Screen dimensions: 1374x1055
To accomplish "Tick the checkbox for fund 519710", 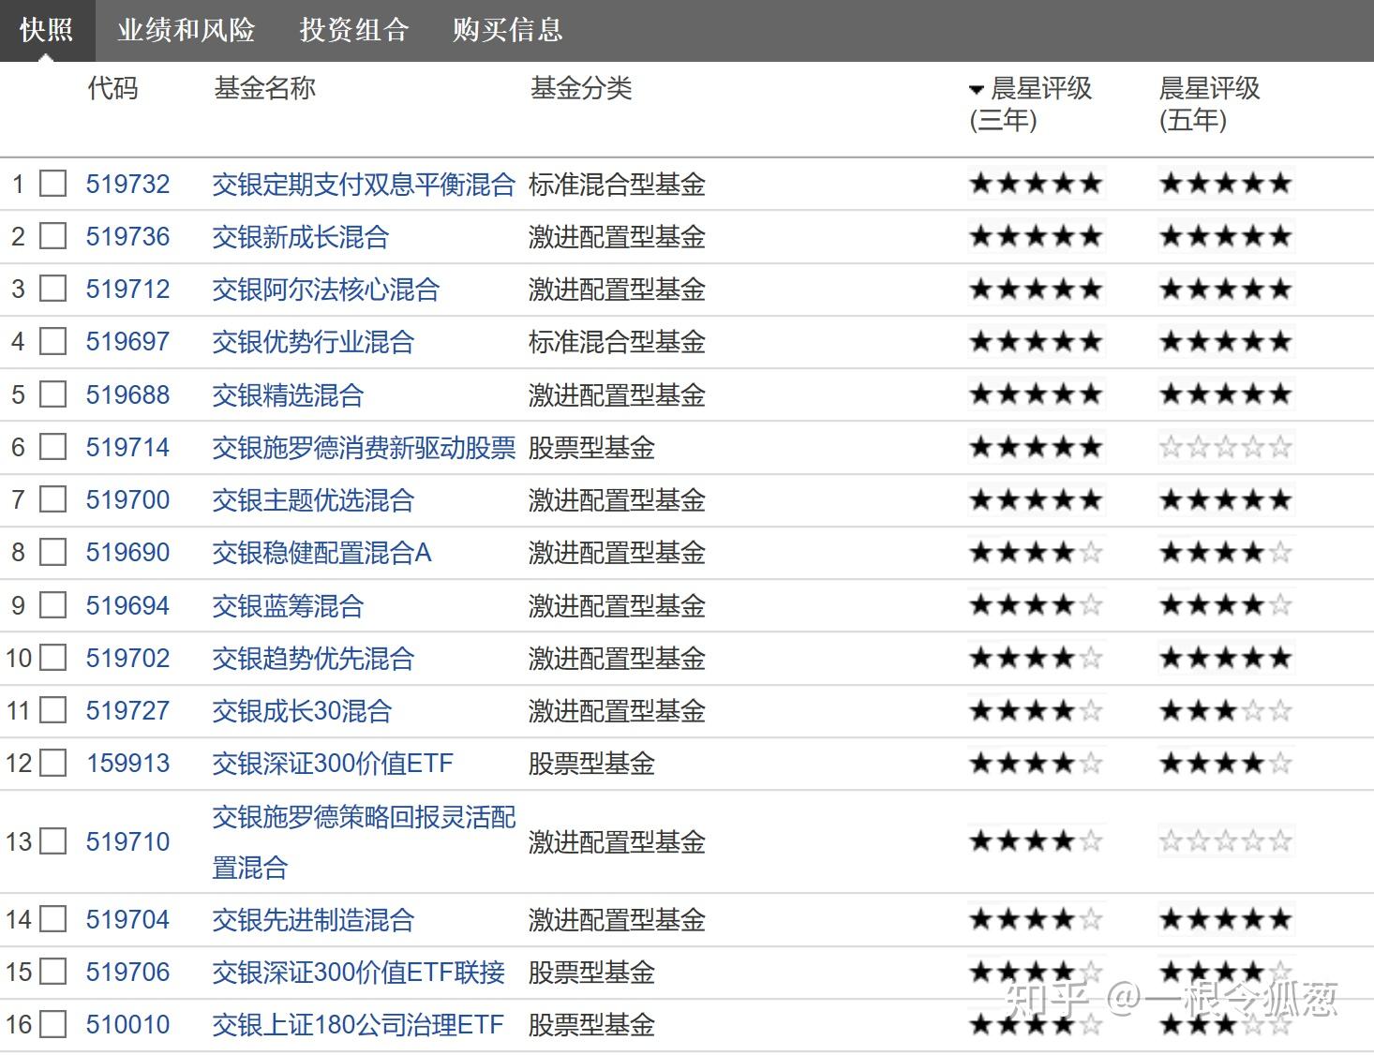I will click(x=52, y=841).
